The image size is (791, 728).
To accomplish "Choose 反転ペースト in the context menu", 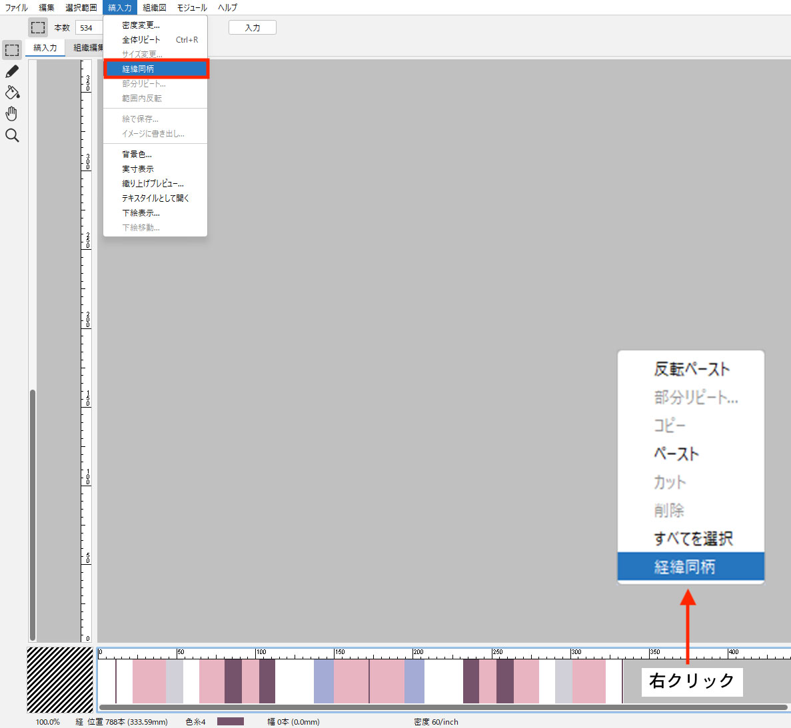I will (x=691, y=369).
